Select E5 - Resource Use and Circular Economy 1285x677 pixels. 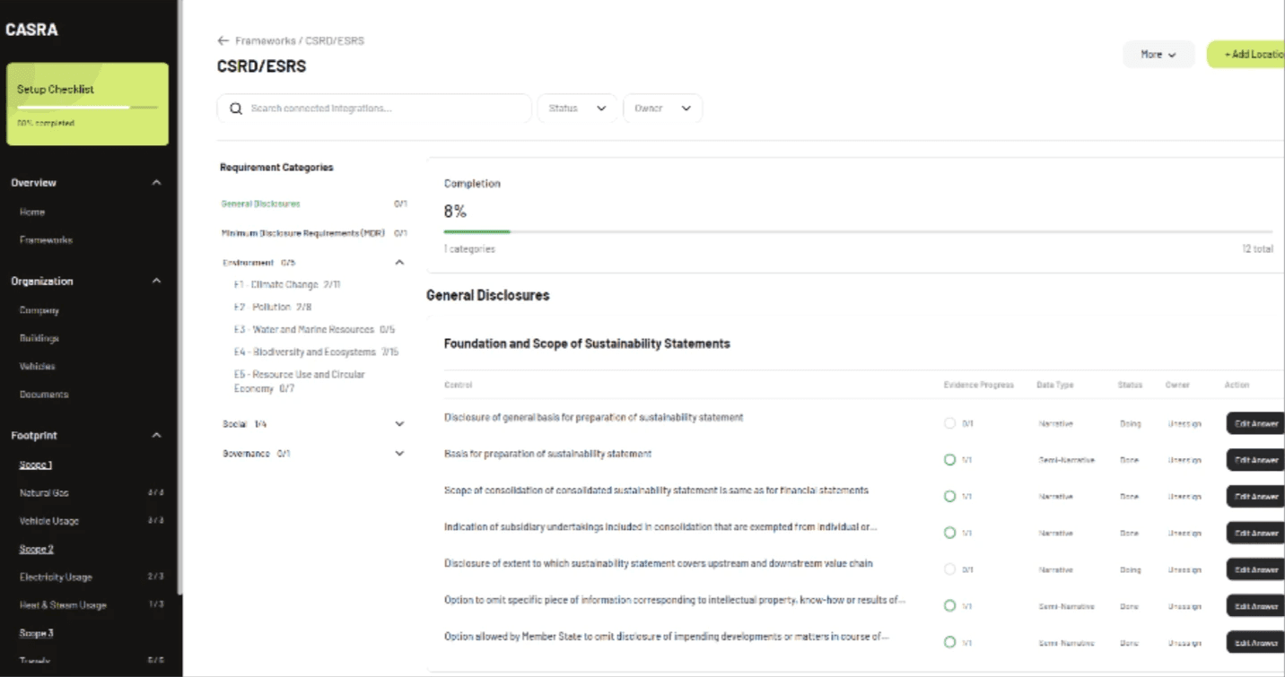(300, 381)
